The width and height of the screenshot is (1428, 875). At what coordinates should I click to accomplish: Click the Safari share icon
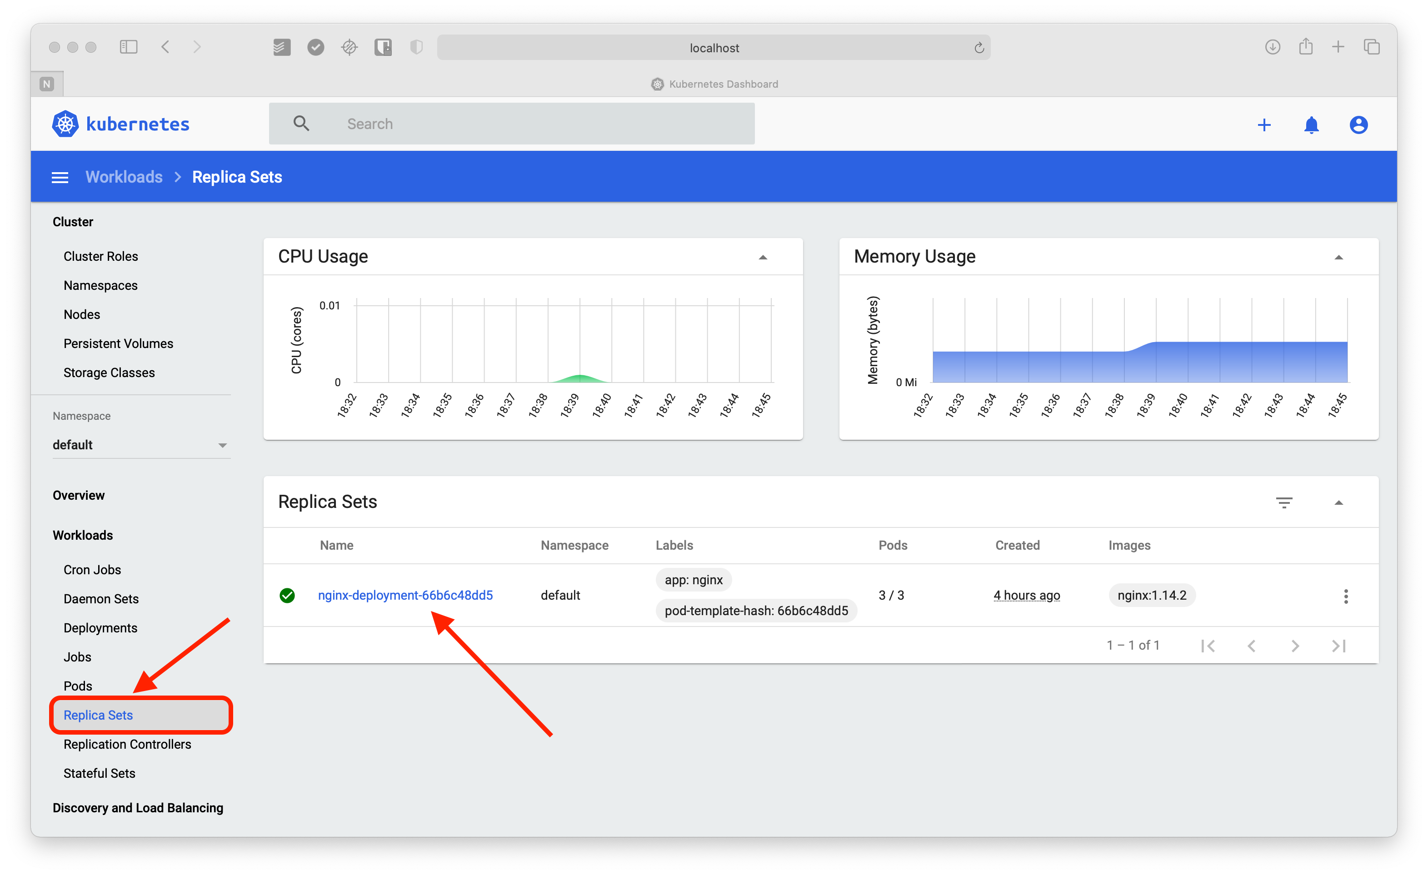point(1305,46)
